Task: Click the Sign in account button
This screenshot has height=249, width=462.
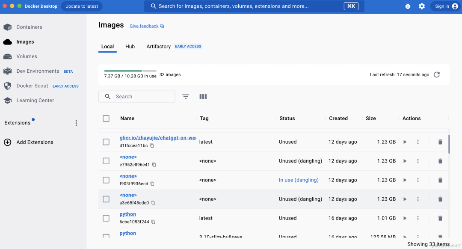Action: (x=446, y=6)
